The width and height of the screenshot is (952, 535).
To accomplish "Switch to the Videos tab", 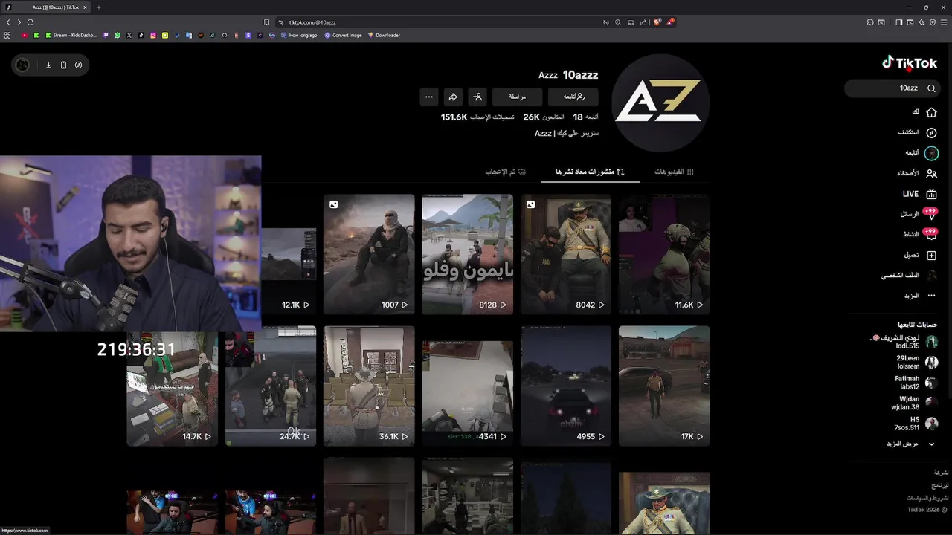I will (674, 172).
